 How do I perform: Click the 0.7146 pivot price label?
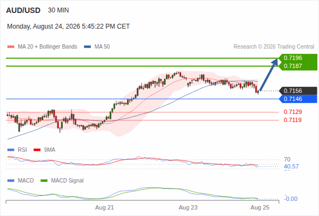point(298,99)
